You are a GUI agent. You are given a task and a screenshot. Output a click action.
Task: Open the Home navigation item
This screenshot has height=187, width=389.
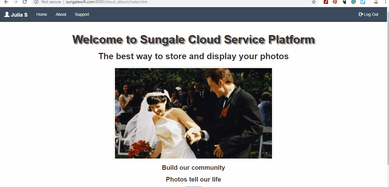coord(41,14)
